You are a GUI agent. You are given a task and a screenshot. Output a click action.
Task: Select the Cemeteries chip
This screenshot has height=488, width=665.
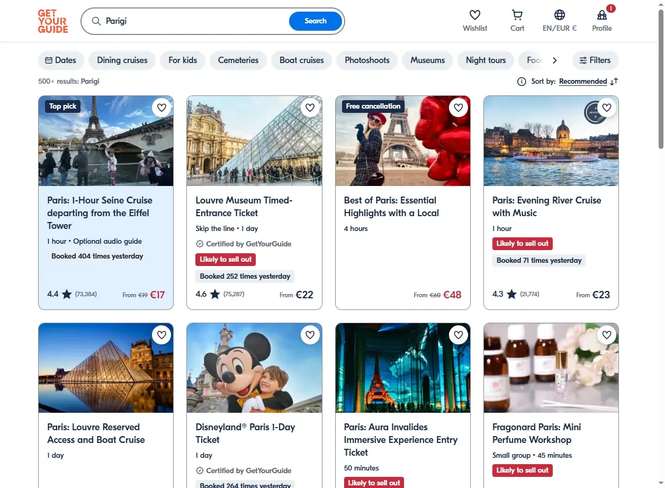pos(238,60)
